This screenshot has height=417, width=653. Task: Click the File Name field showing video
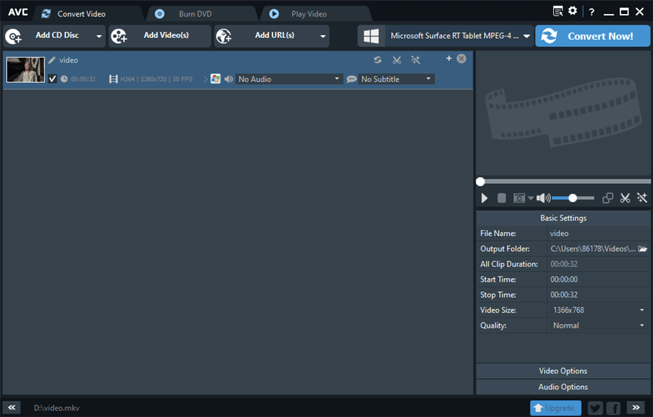tap(598, 233)
